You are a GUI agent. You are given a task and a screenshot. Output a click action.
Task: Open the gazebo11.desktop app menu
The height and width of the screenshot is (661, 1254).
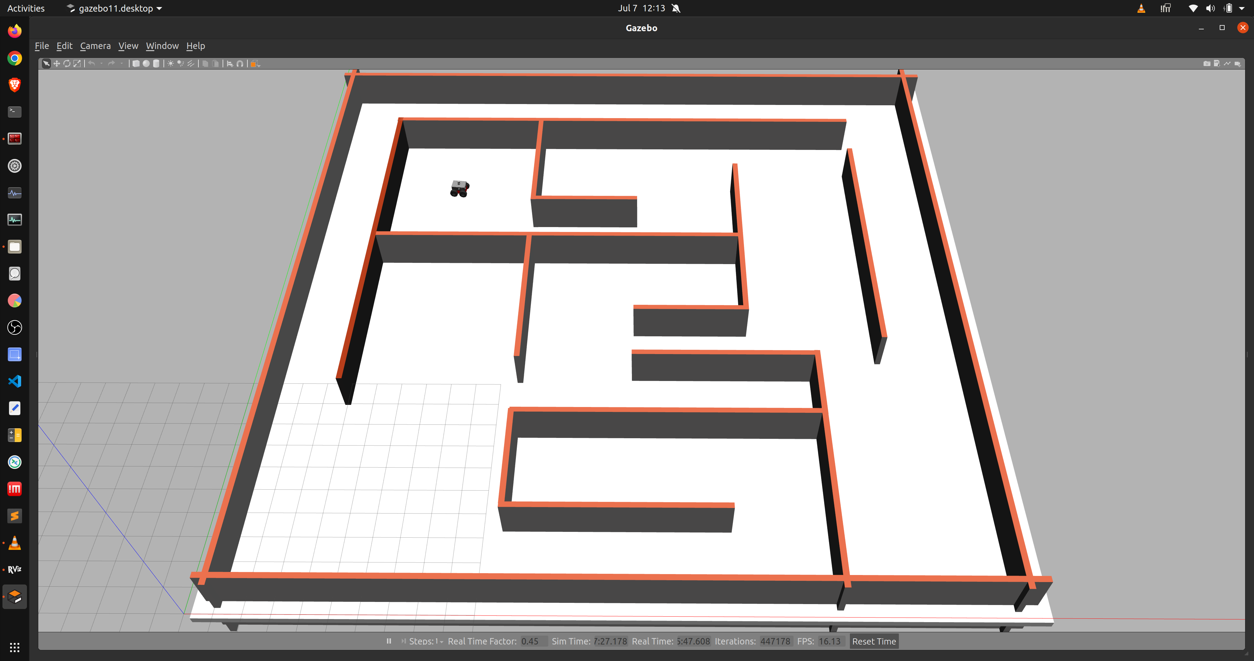[x=115, y=8]
